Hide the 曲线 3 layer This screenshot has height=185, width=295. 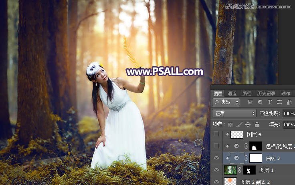pyautogui.click(x=216, y=158)
